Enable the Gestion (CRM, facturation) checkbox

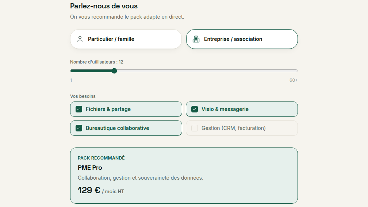coord(195,128)
